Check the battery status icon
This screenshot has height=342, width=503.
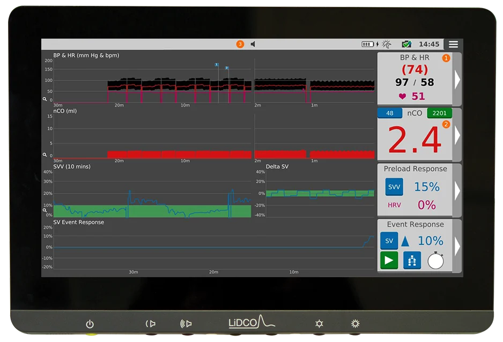tap(368, 44)
